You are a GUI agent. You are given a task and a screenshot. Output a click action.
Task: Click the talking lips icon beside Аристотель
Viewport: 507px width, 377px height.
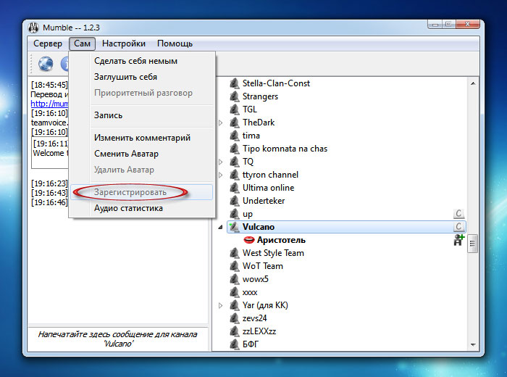click(x=249, y=240)
